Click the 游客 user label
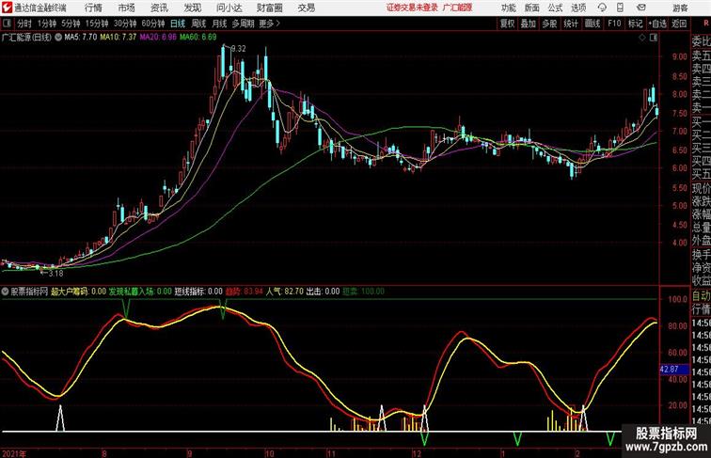The image size is (711, 458). point(680,8)
